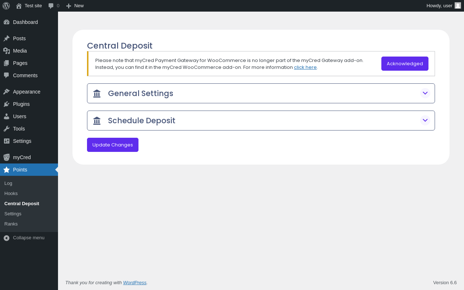Follow the 'click here' link in notice

tap(305, 67)
